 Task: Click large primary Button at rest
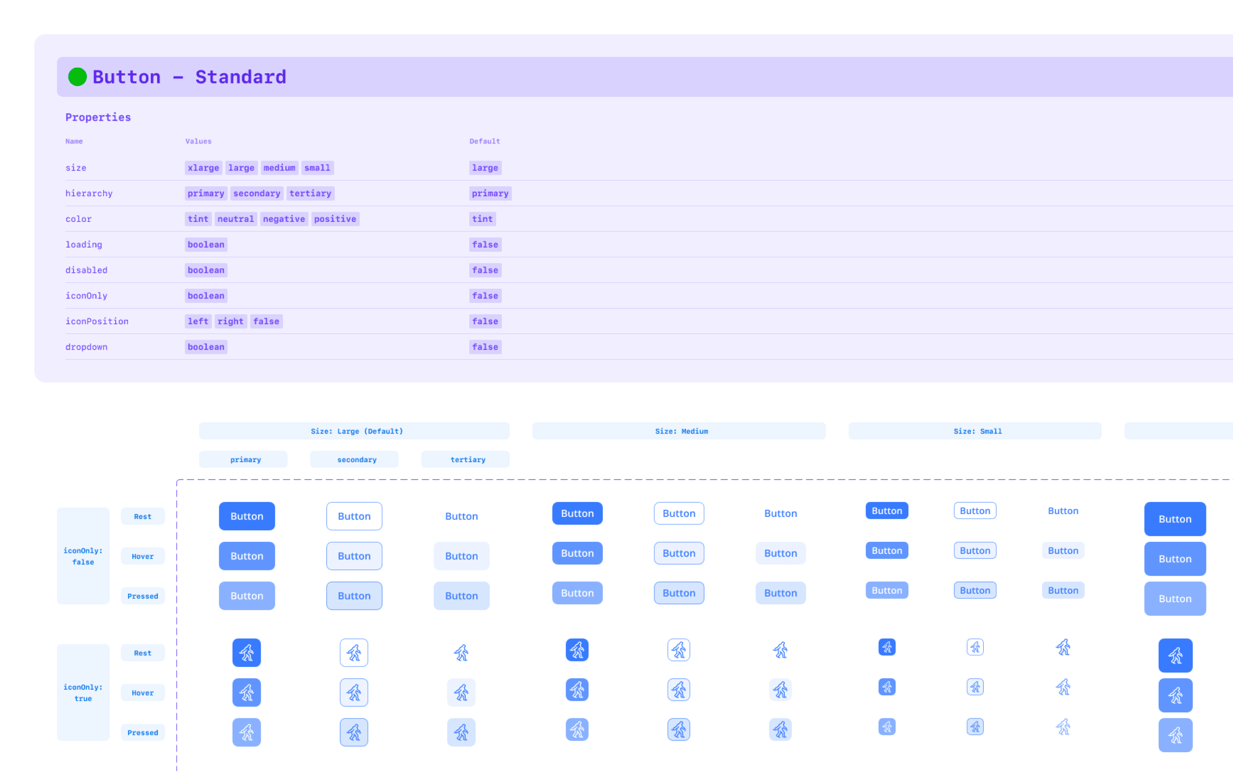(247, 516)
